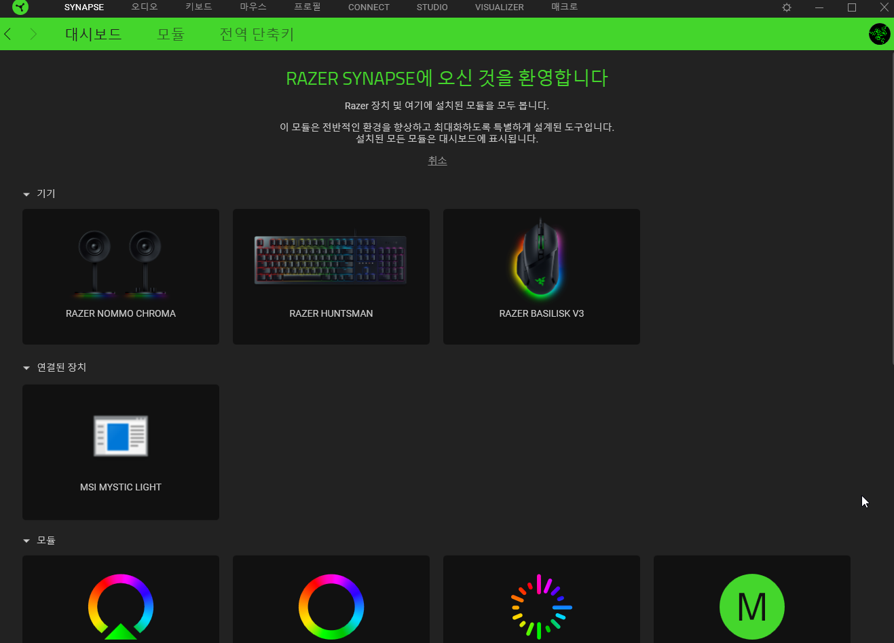Click the 취소 link
Viewport: 894px width, 643px height.
coord(437,161)
